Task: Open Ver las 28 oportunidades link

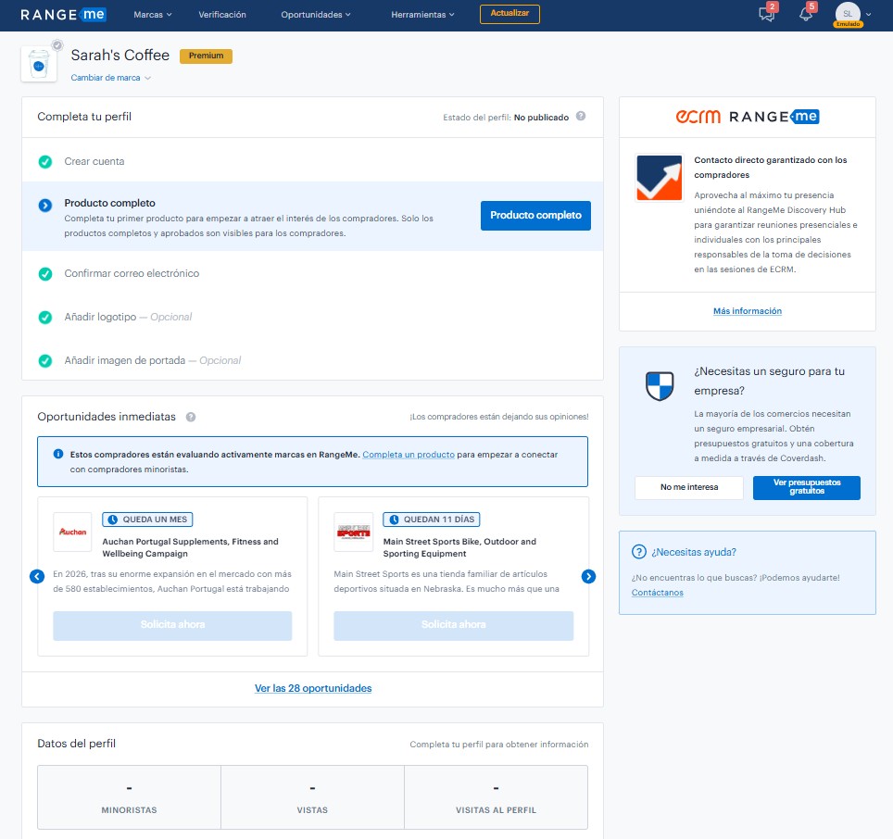Action: [313, 688]
